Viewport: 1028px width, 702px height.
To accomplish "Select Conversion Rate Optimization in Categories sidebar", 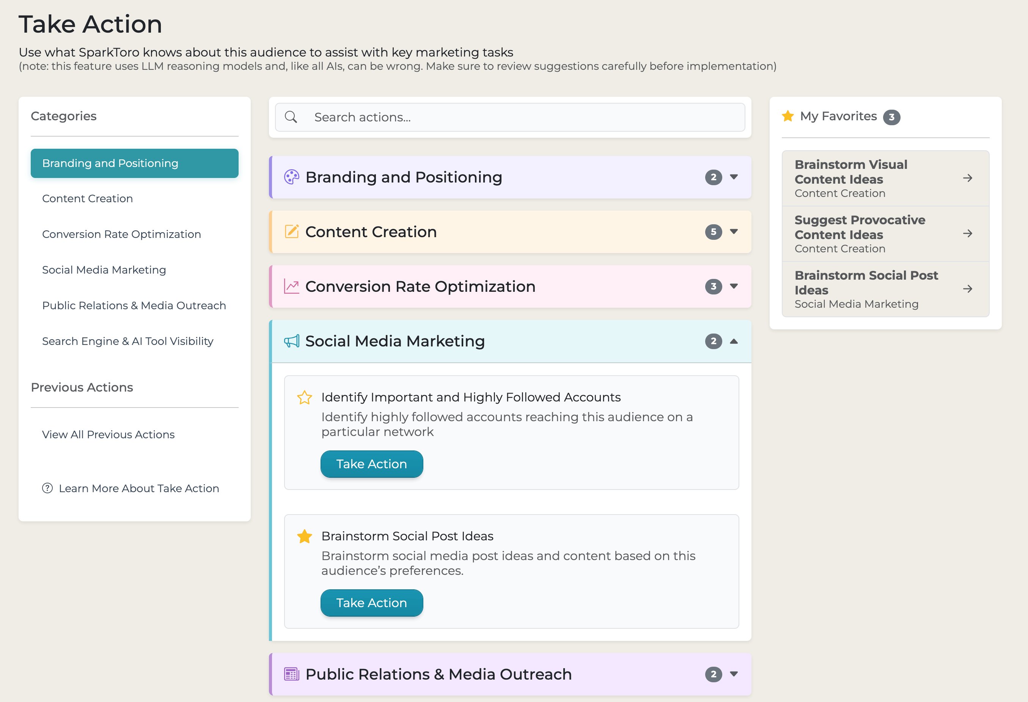I will click(x=121, y=234).
